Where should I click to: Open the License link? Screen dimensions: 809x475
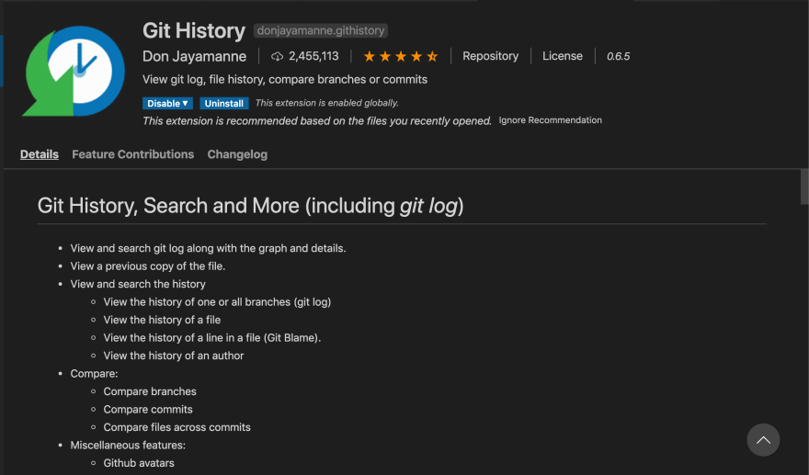pyautogui.click(x=563, y=56)
